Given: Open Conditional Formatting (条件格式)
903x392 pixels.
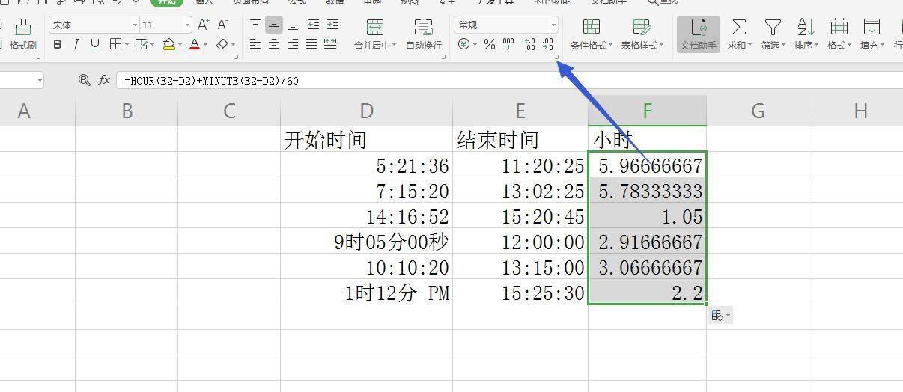Looking at the screenshot, I should (591, 34).
